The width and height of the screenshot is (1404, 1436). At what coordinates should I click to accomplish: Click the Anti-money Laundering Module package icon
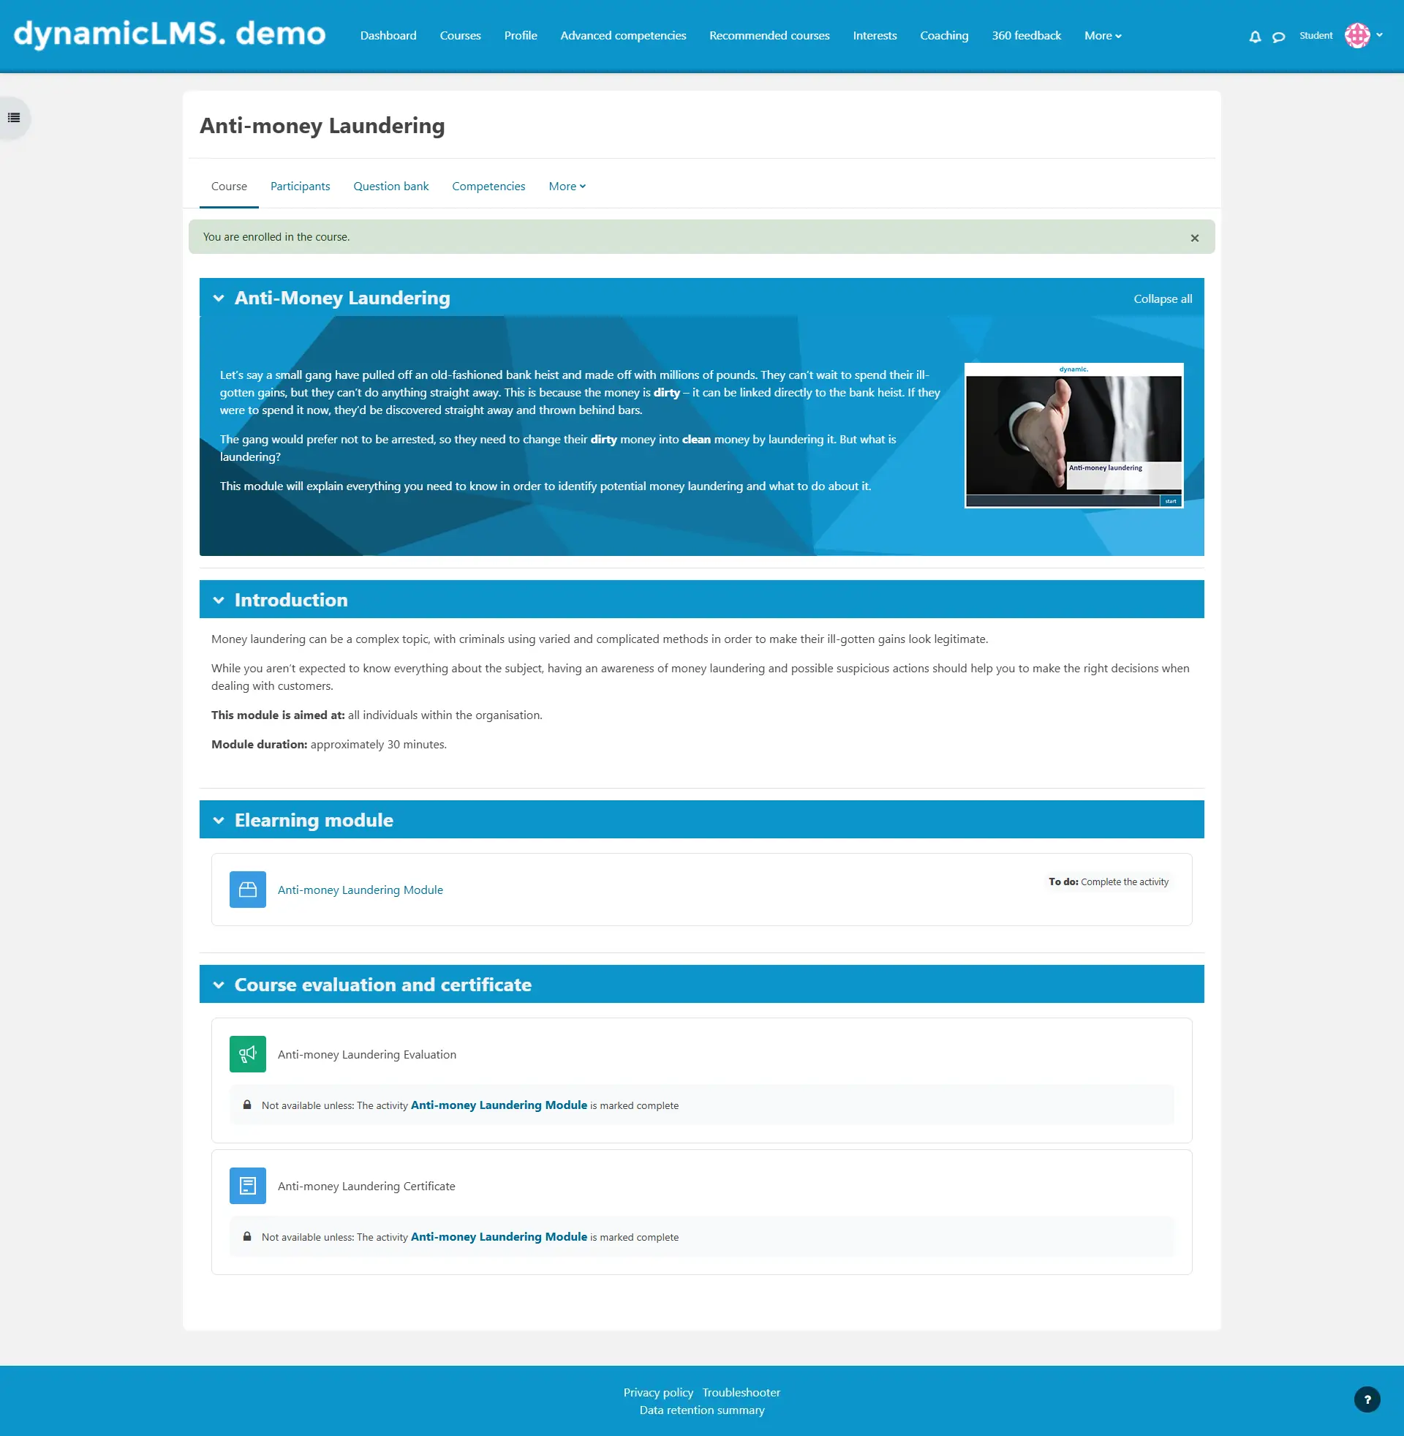[248, 890]
